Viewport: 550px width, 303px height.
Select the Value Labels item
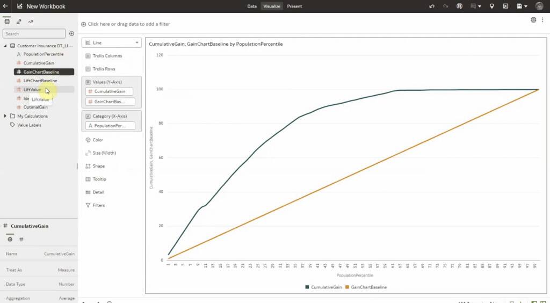click(x=29, y=125)
